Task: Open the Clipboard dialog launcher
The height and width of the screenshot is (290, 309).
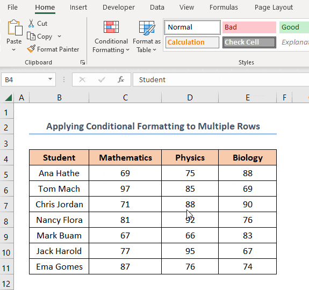Action: click(83, 62)
